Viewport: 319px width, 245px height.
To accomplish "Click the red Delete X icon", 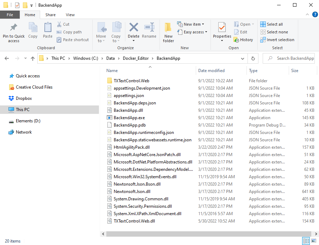I will tap(134, 27).
